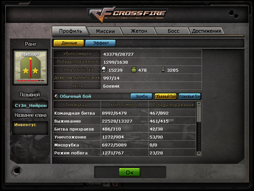The height and width of the screenshot is (191, 254).
Task: Switch to the Миссии tab
Action: click(105, 31)
